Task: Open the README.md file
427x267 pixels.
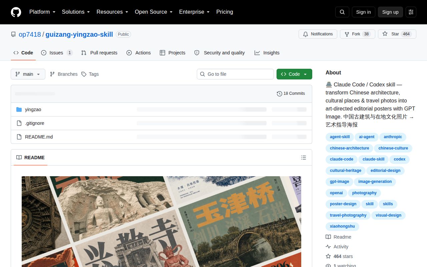Action: 39,137
